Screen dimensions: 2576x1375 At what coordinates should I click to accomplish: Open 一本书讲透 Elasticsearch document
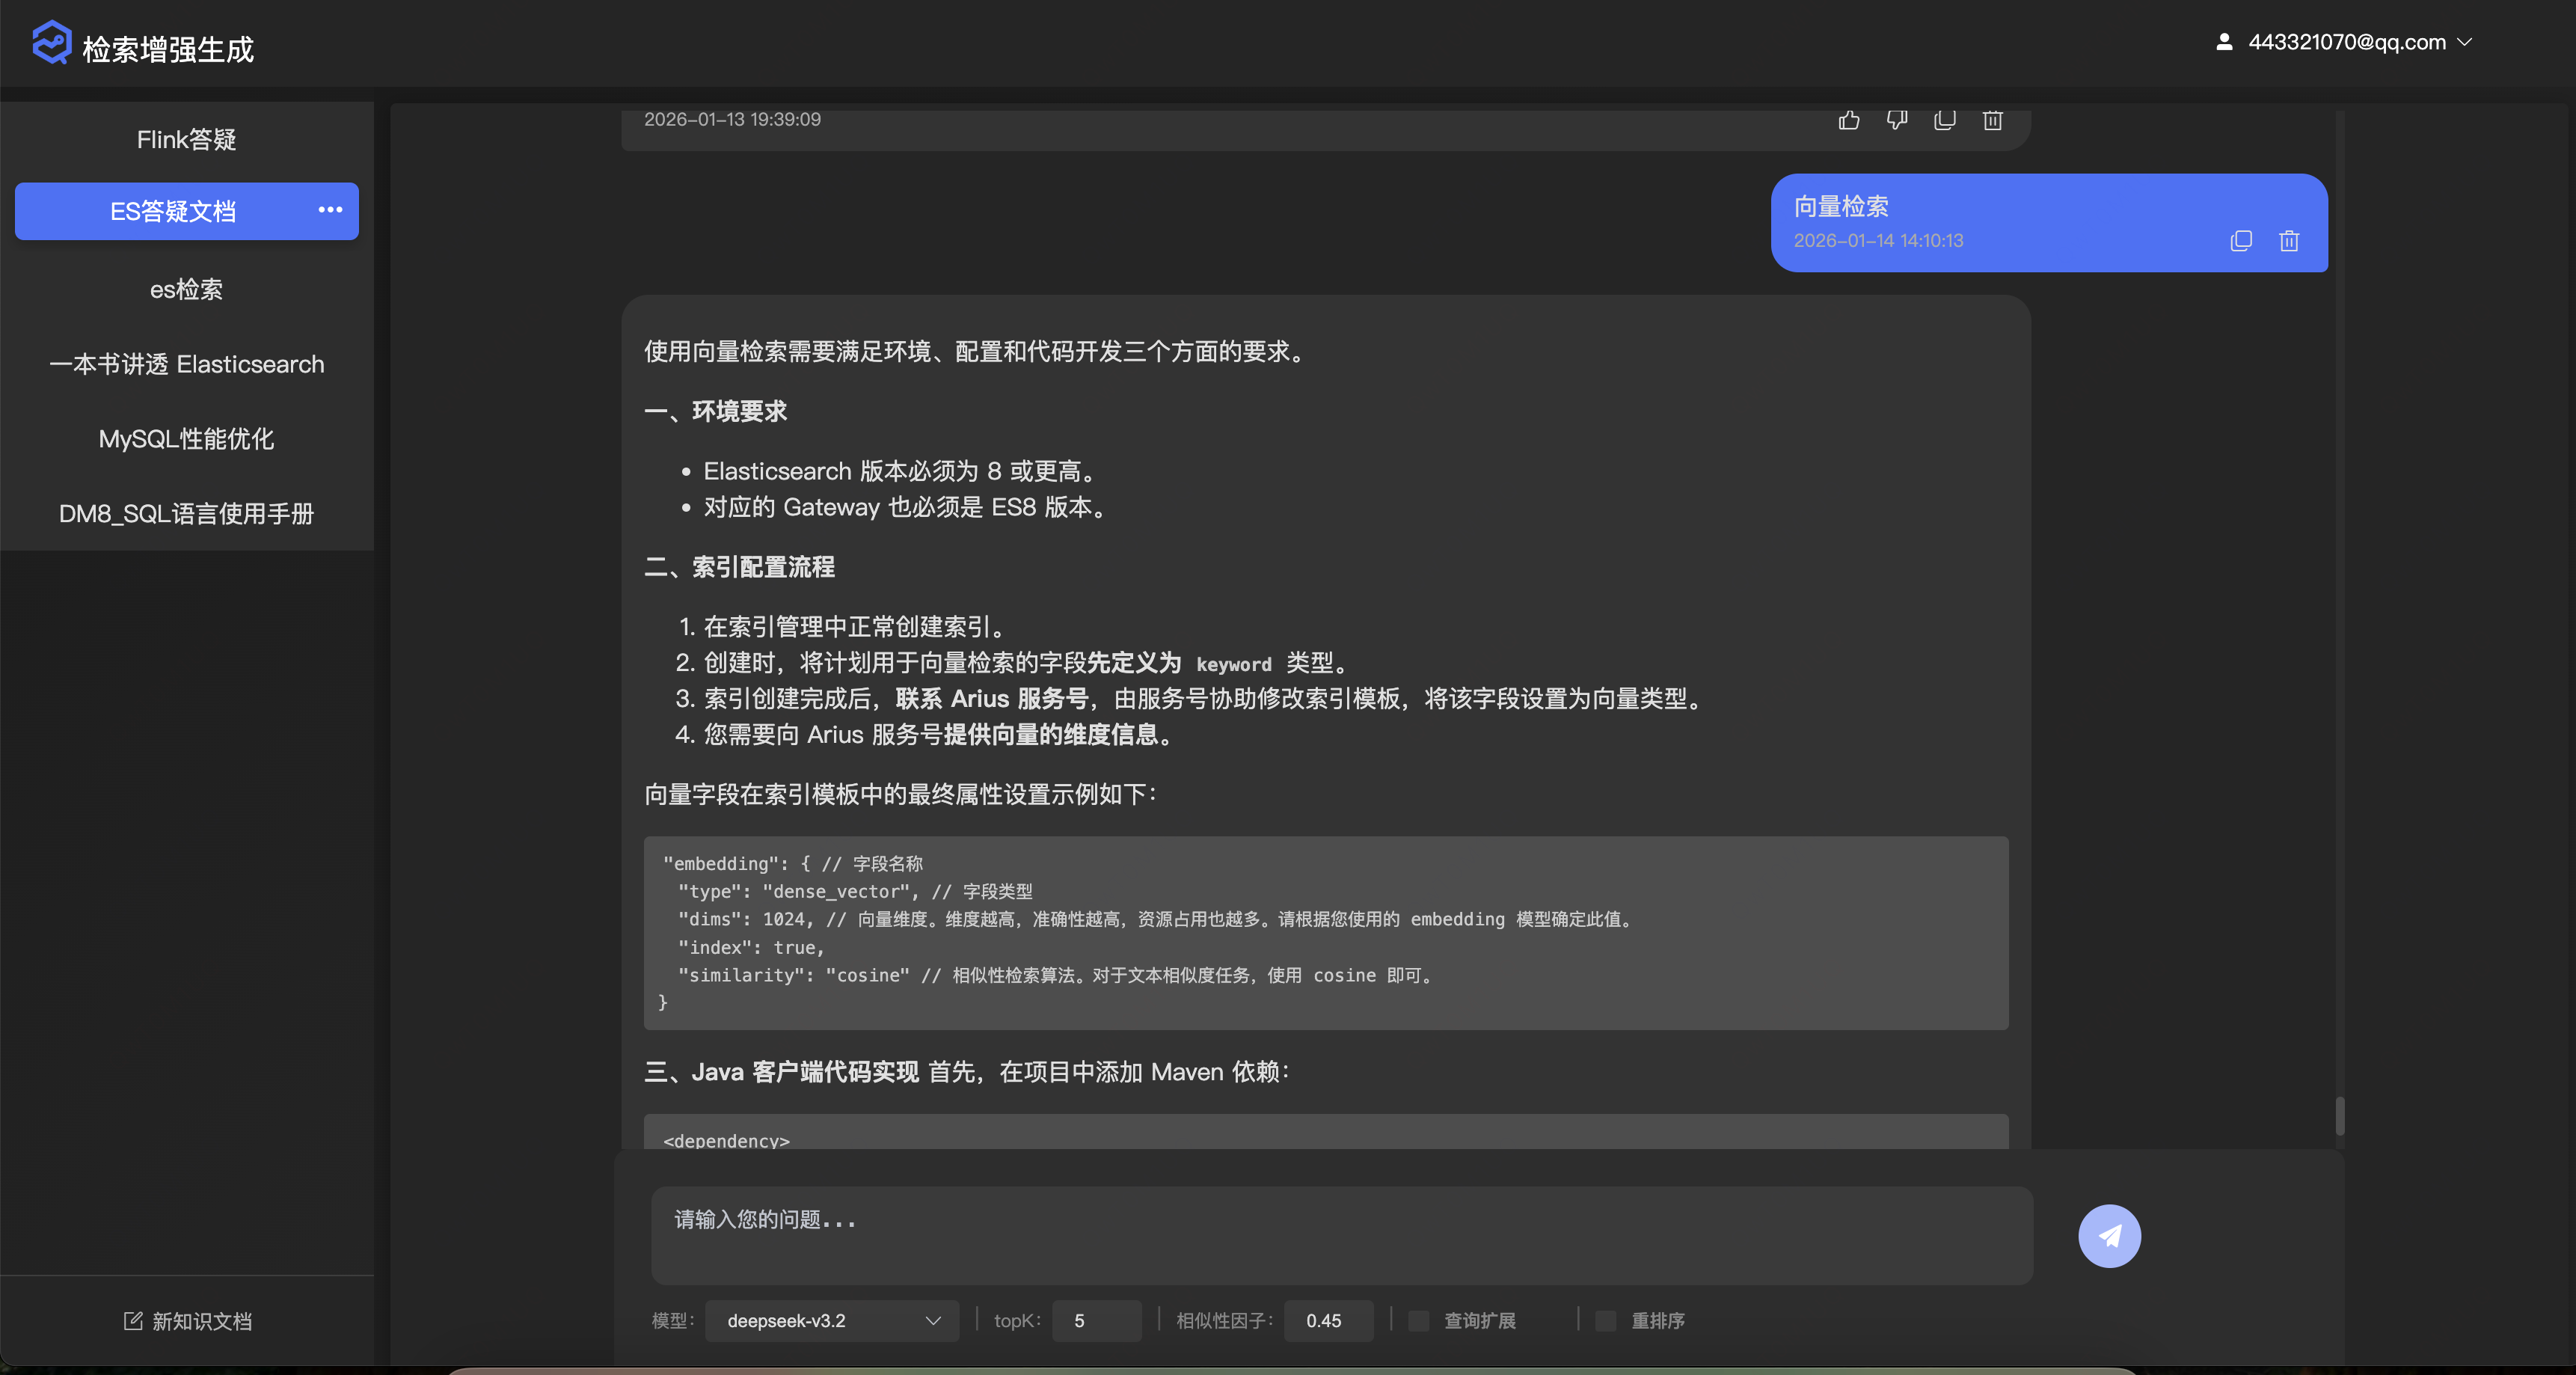coord(186,364)
